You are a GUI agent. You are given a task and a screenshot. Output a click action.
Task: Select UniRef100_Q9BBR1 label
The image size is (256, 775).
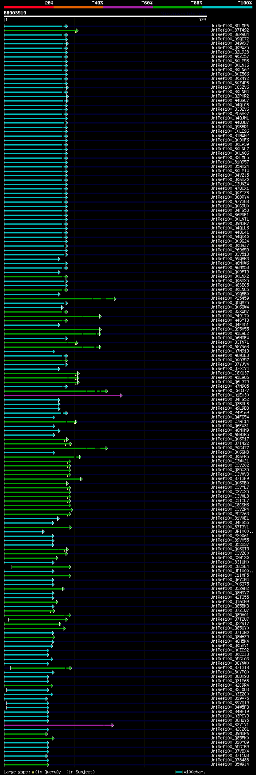click(230, 127)
